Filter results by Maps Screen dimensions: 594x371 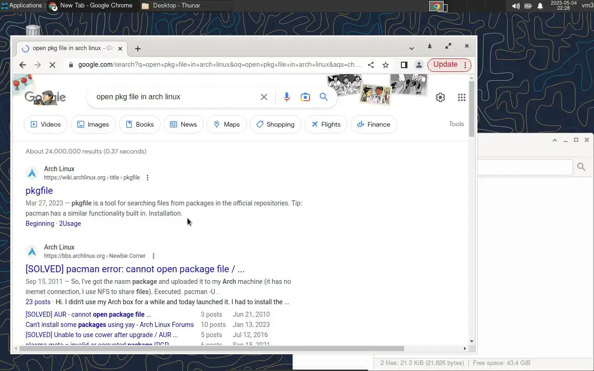click(x=226, y=124)
